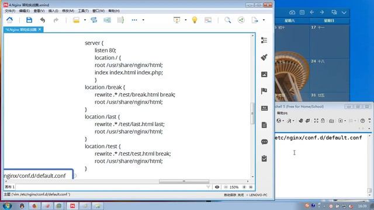
Task: Open the markers flag panel
Action: [x=264, y=91]
